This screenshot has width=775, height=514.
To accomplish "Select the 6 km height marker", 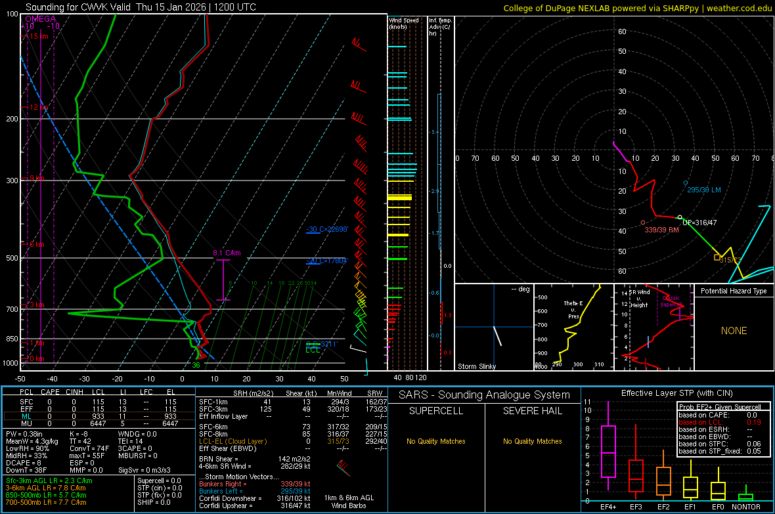I will click(37, 244).
